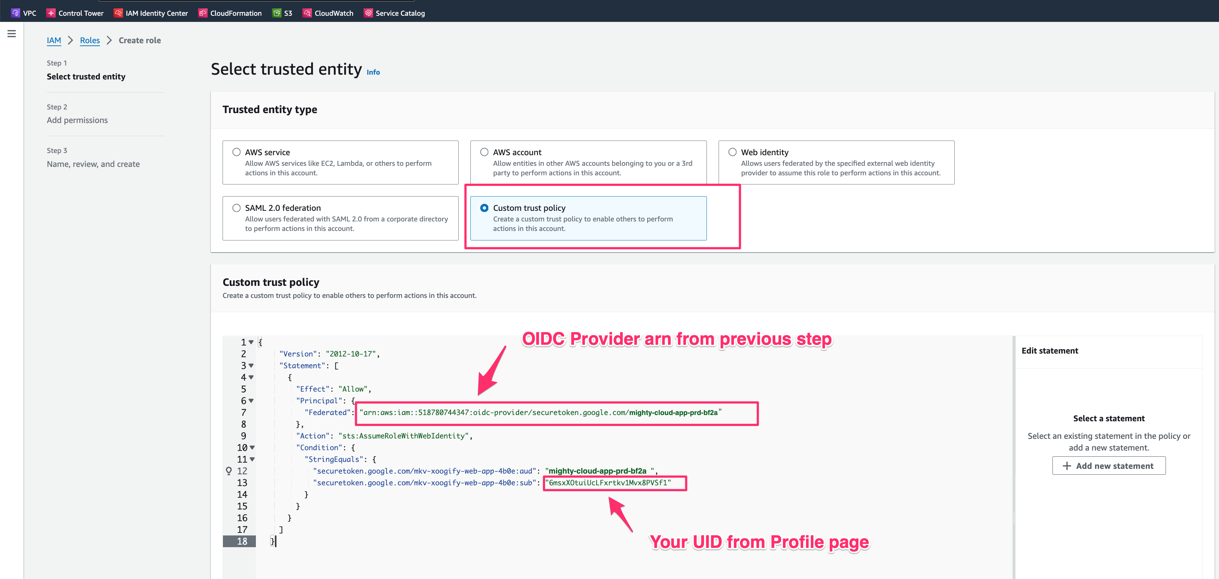The width and height of the screenshot is (1219, 579).
Task: Collapse the Principal block on line 6
Action: 251,401
